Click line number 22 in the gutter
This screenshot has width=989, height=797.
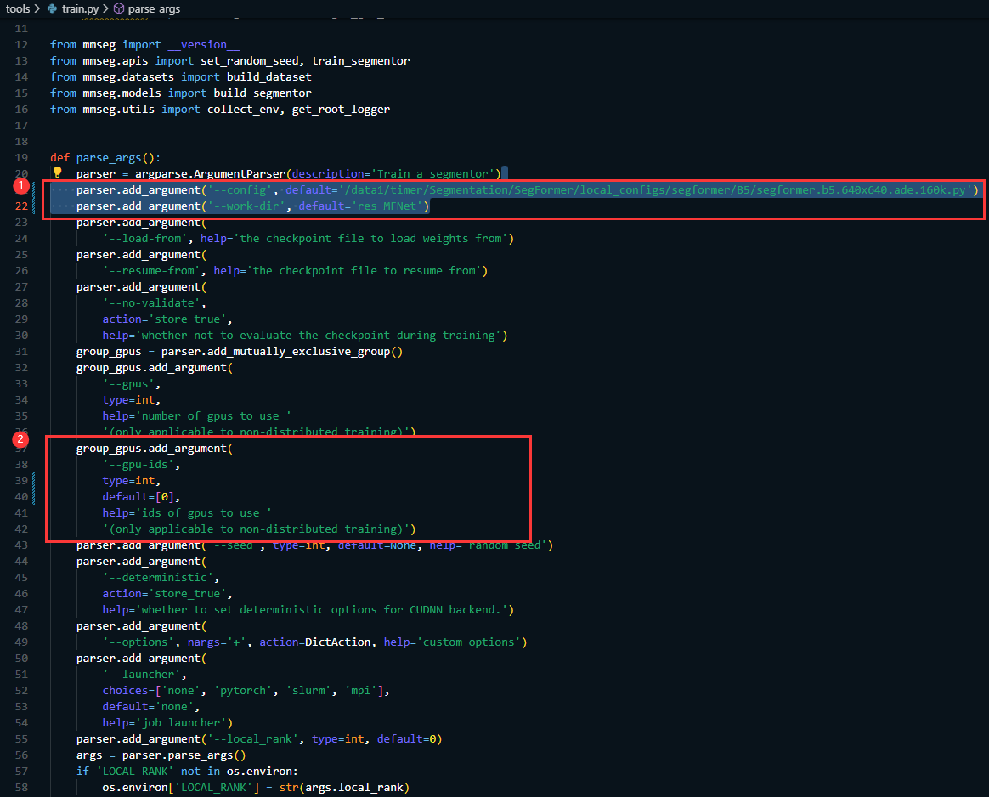point(21,206)
